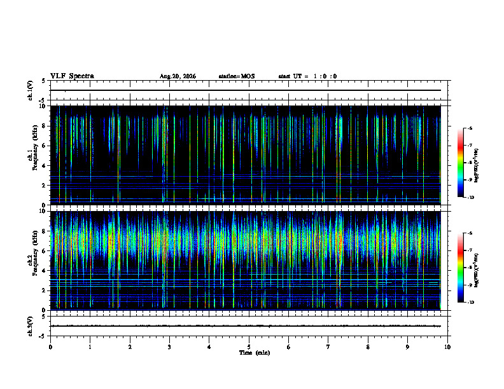Click the "Time (min)" x-axis label
This screenshot has width=504, height=389.
pos(255,353)
